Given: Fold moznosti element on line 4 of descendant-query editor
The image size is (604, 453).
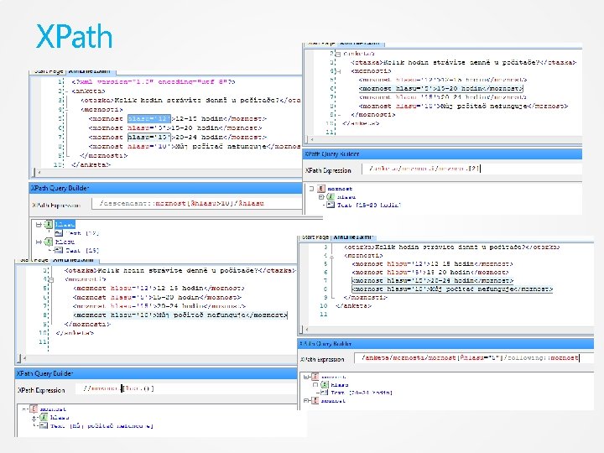Looking at the screenshot, I should click(67, 109).
